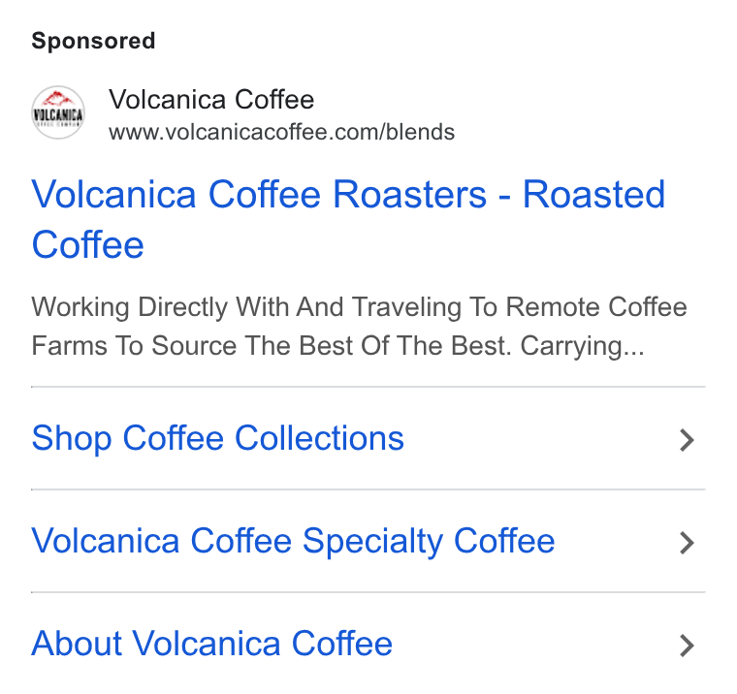This screenshot has width=737, height=694.
Task: Select the Volcanica Coffee advertiser name
Action: [x=211, y=99]
